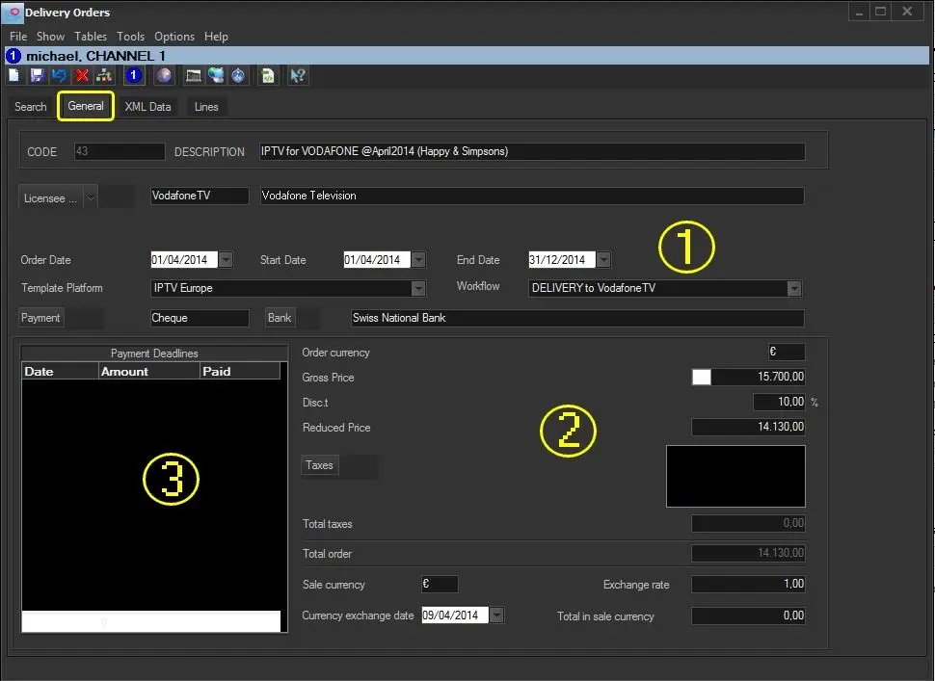Image resolution: width=935 pixels, height=681 pixels.
Task: Click the New document toolbar icon
Action: click(13, 75)
